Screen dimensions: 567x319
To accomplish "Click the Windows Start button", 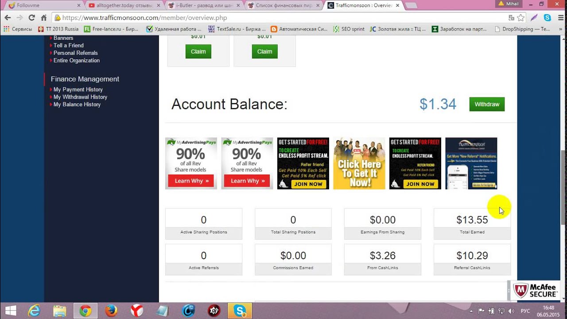I will pos(11,311).
